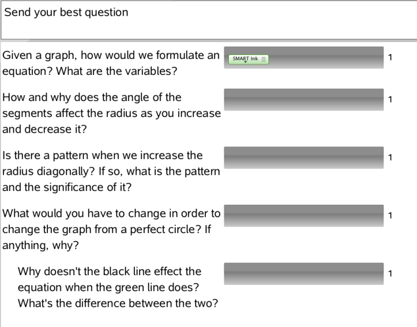This screenshot has height=327, width=417.
Task: Click the 'Send your best question' prompt text
Action: [x=66, y=12]
